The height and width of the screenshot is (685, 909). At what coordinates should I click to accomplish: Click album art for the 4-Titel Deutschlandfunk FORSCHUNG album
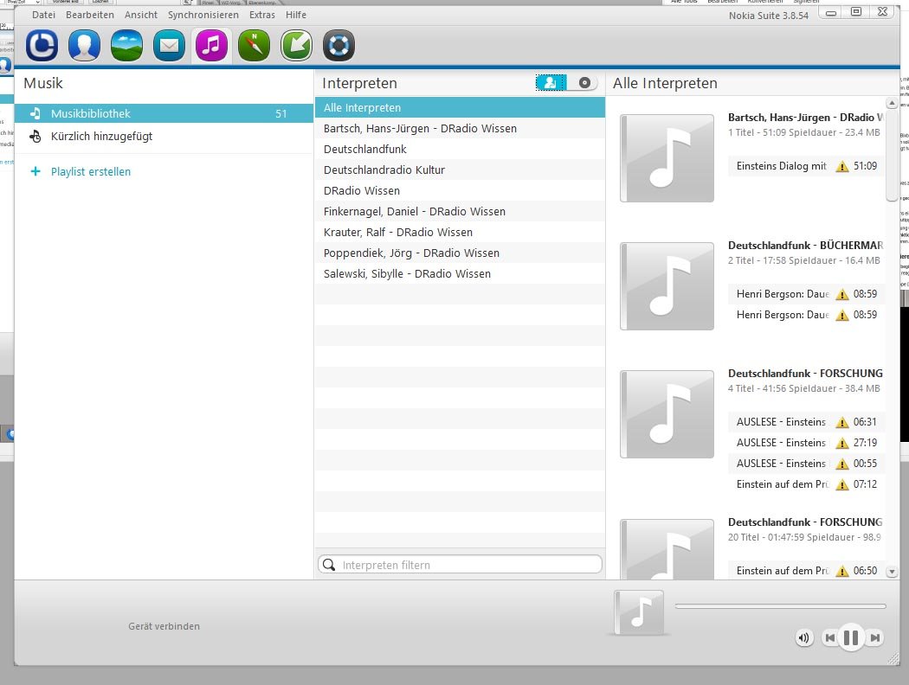(x=667, y=414)
